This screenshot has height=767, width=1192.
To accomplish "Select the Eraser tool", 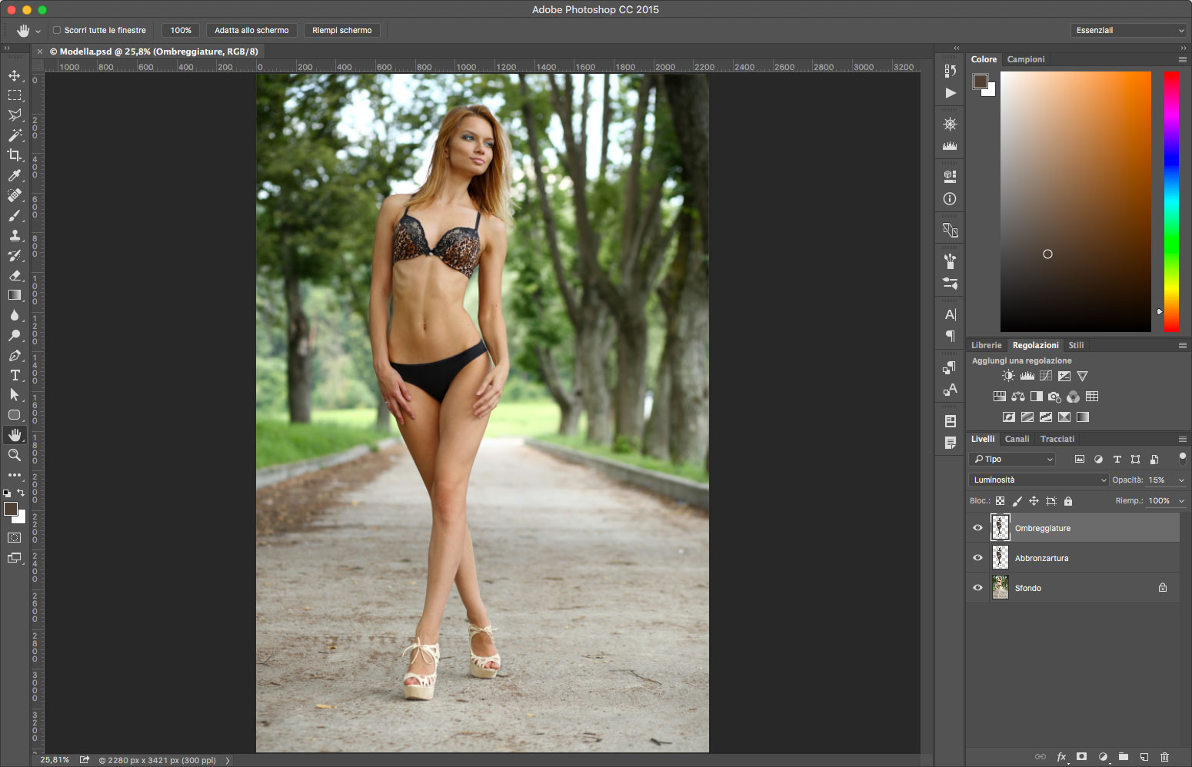I will [x=15, y=275].
